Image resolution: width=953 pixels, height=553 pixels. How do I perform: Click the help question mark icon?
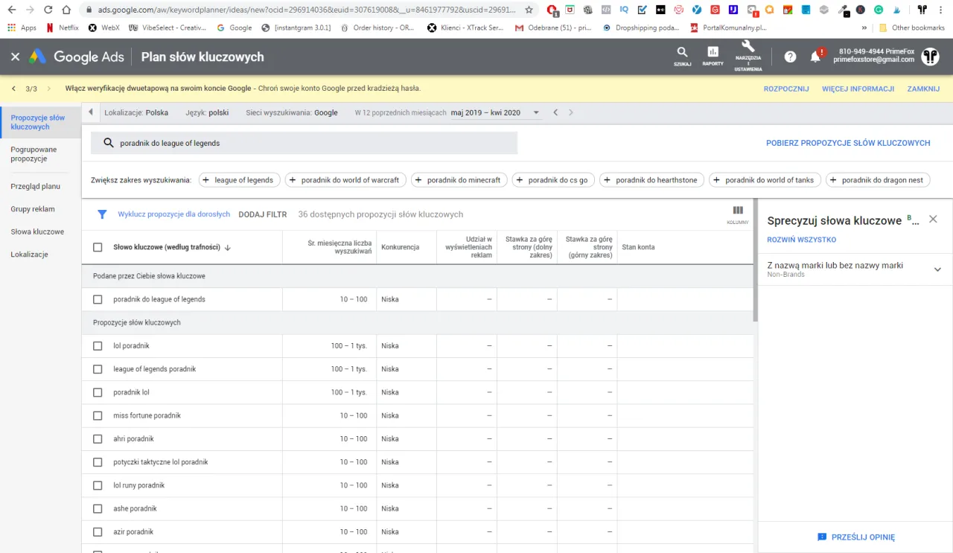pyautogui.click(x=790, y=57)
